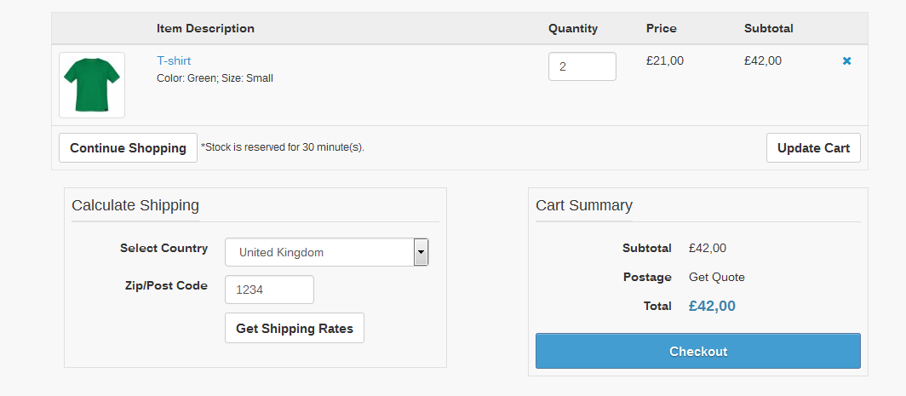Screen dimensions: 906x396
Task: Click the Calculate Shipping heading
Action: [x=135, y=205]
